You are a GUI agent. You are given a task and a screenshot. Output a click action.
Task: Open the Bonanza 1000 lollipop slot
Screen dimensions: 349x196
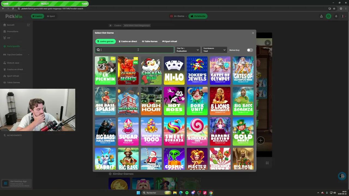coord(197,131)
